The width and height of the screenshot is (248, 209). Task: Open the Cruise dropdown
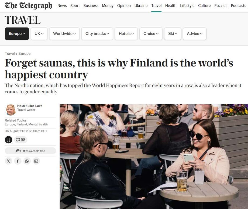(x=151, y=34)
